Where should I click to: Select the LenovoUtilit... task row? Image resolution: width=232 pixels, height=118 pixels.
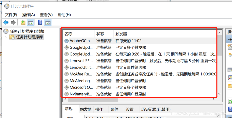click(140, 68)
